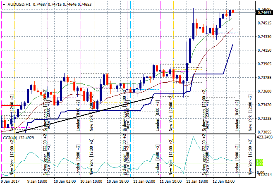This screenshot has height=186, width=273.
Task: Click the 11 Jan 18:00 time label
Action: click(x=196, y=181)
